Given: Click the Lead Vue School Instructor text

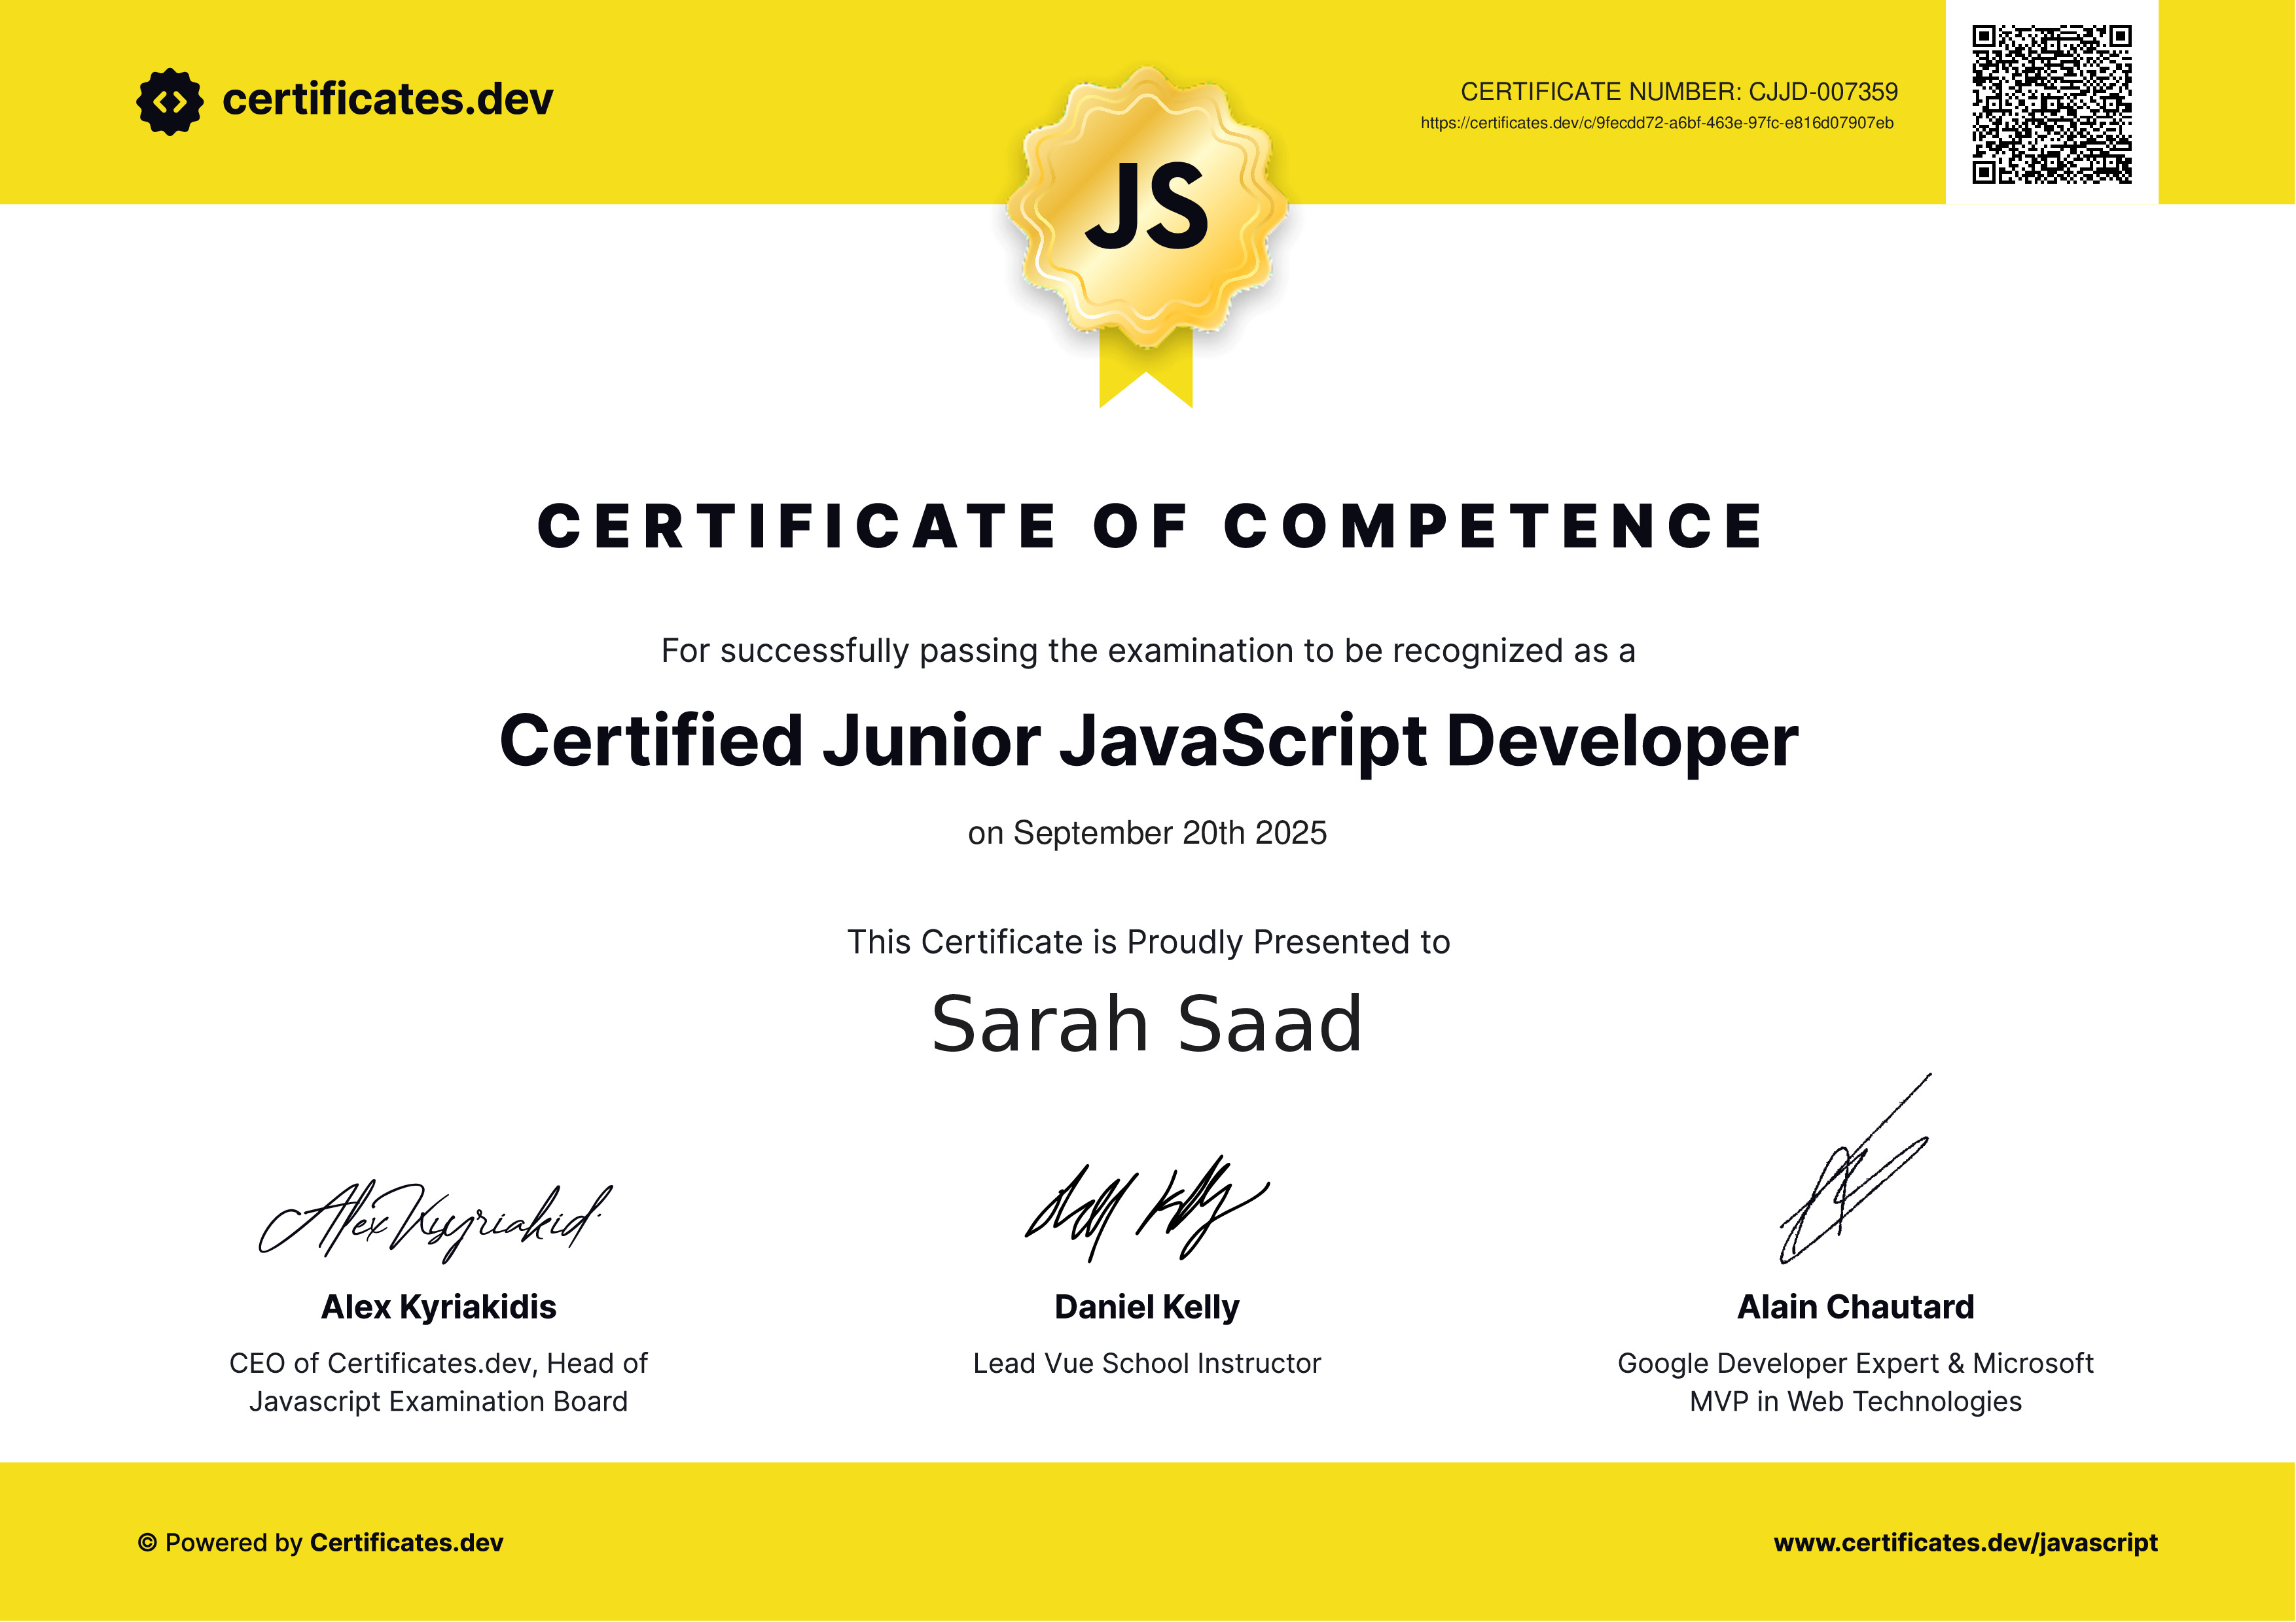Looking at the screenshot, I should click(x=1147, y=1364).
